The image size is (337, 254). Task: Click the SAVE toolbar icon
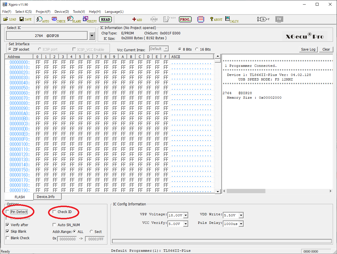coord(26,19)
